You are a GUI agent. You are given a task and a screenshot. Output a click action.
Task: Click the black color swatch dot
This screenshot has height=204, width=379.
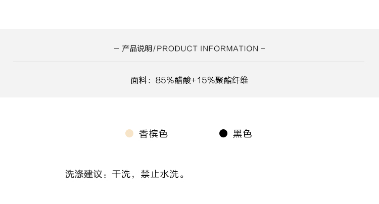[223, 133]
